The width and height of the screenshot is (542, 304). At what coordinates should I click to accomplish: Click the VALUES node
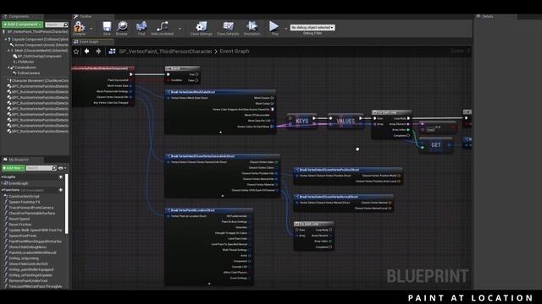pyautogui.click(x=346, y=121)
